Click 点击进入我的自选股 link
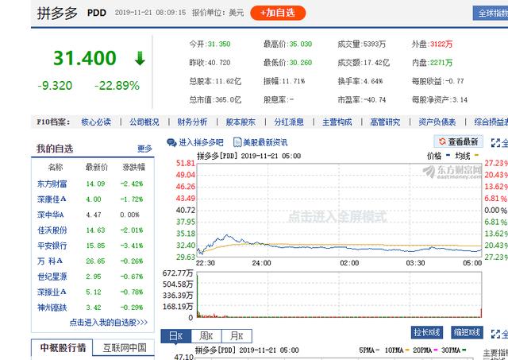The image size is (508, 360). (109, 323)
